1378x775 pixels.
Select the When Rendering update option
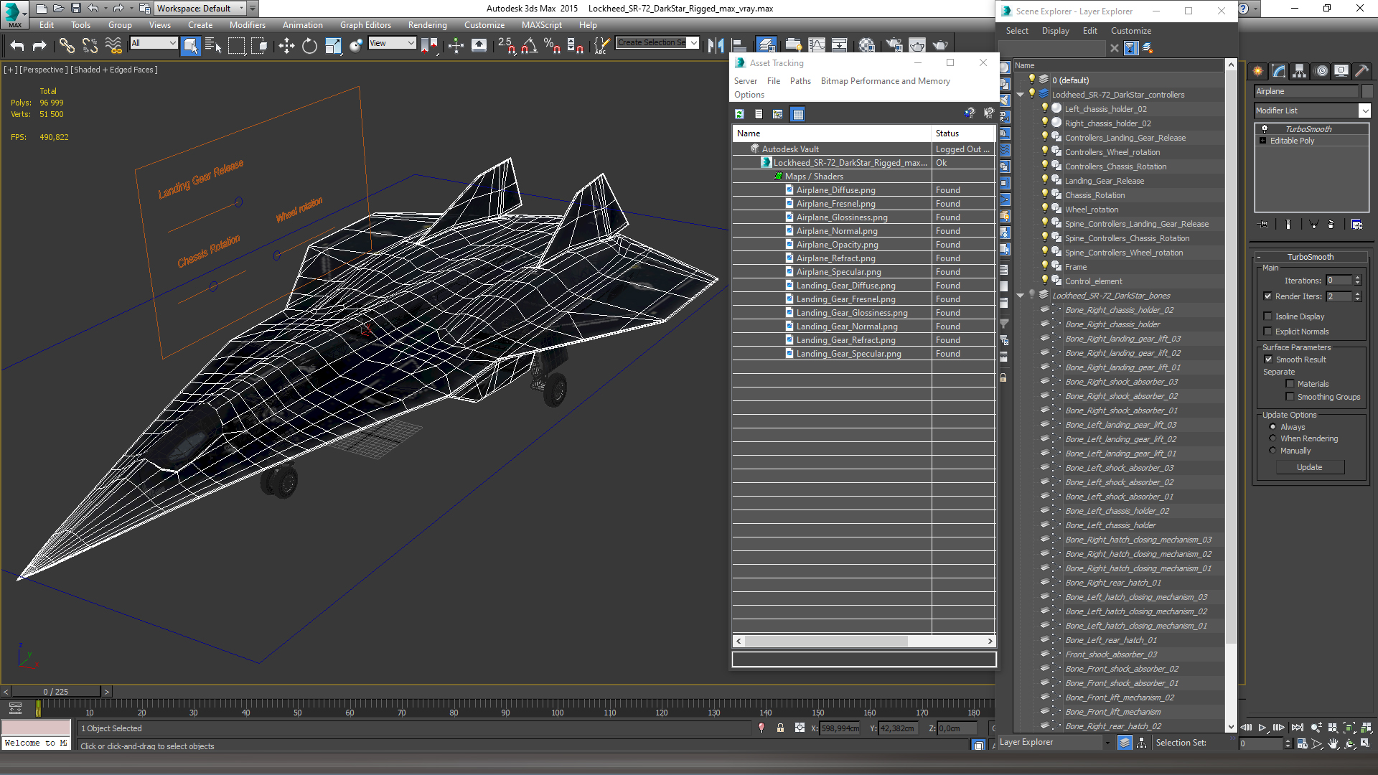click(1273, 438)
